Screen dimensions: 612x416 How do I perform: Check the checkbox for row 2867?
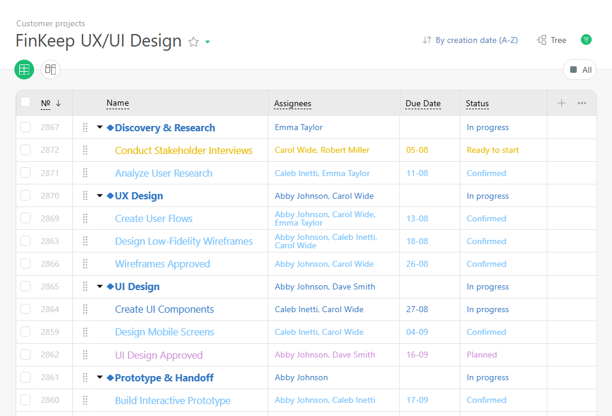[x=25, y=127]
